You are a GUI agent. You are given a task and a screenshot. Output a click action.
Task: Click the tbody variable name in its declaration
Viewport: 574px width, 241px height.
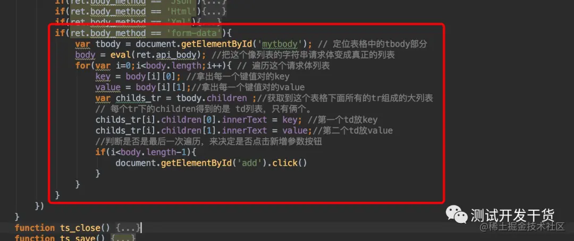108,44
